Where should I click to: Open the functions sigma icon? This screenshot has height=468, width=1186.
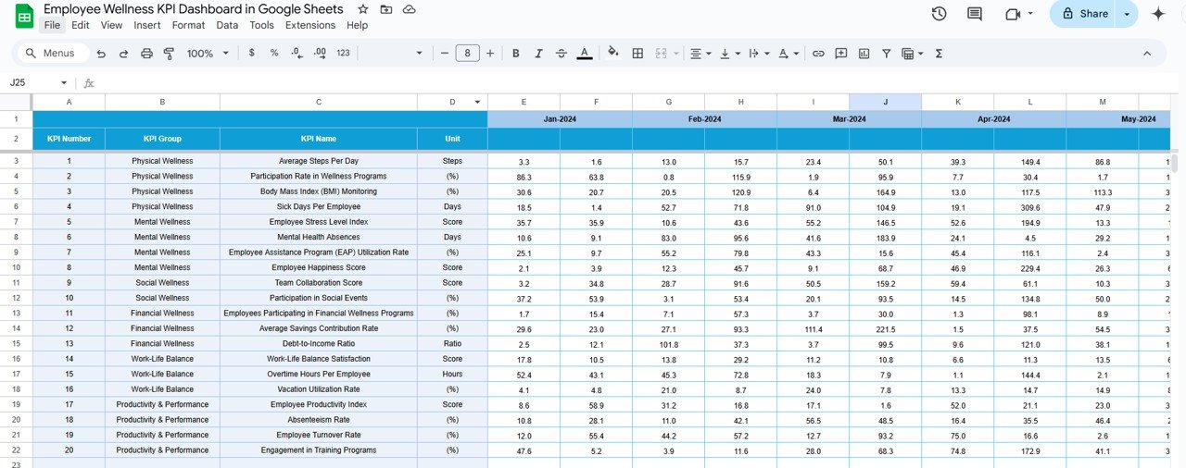[x=939, y=54]
